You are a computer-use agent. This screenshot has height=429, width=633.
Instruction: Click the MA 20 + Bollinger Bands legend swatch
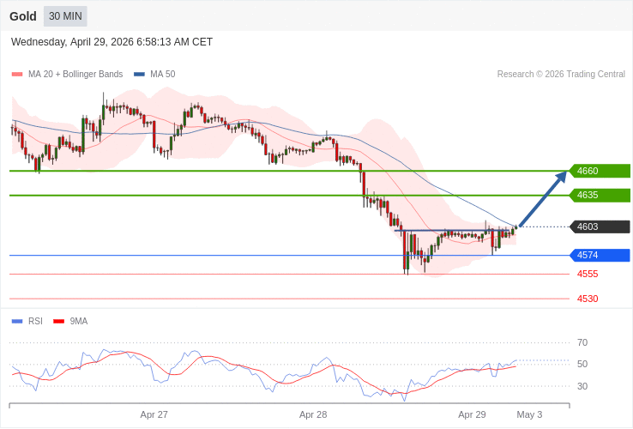[x=17, y=75]
